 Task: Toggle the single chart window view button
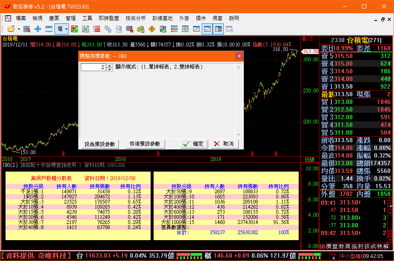(207, 29)
